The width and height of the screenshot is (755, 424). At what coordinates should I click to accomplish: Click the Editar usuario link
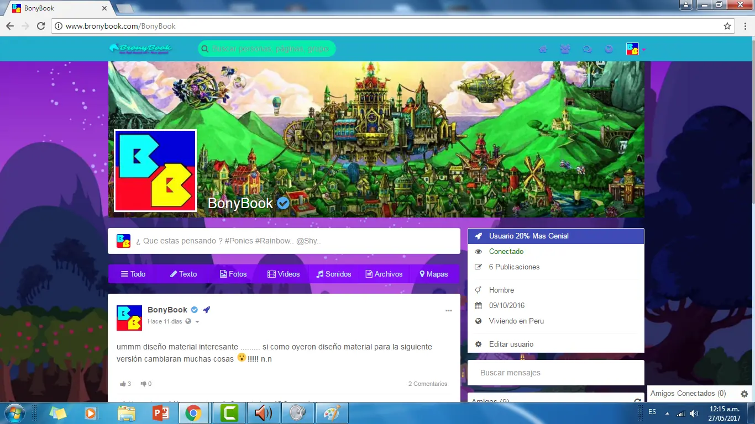[x=511, y=344]
